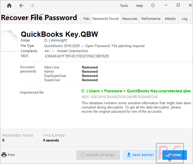Click the Admin account name
Screen dimensions: 193x164
(49, 71)
